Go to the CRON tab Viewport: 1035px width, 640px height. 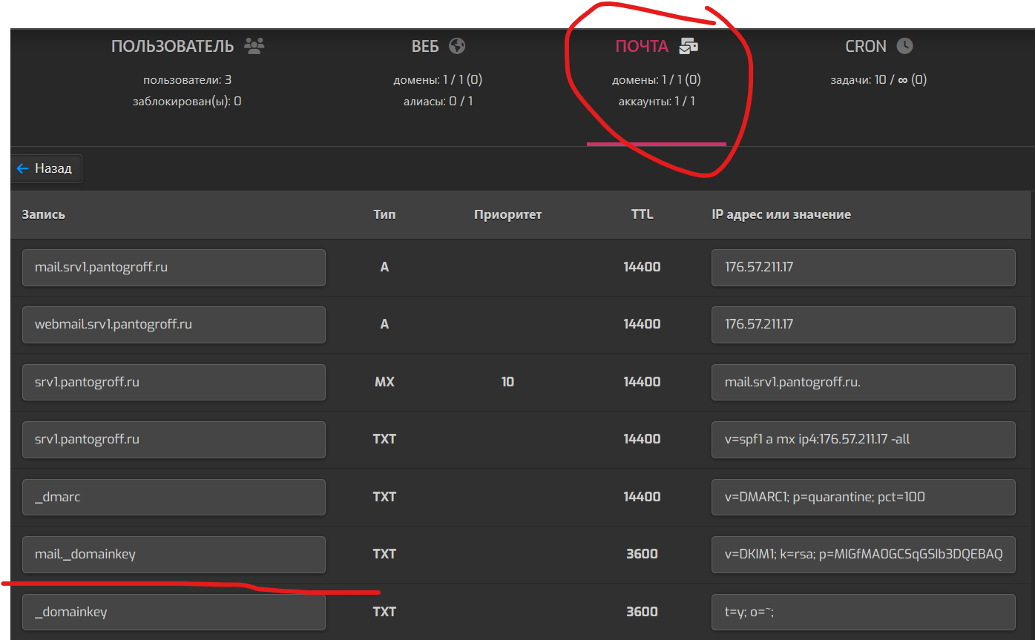click(x=865, y=46)
